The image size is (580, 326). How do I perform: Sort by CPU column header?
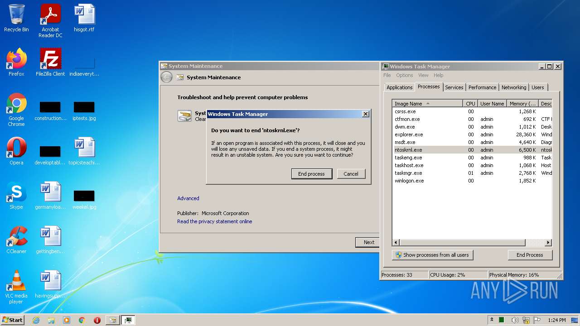pos(470,104)
